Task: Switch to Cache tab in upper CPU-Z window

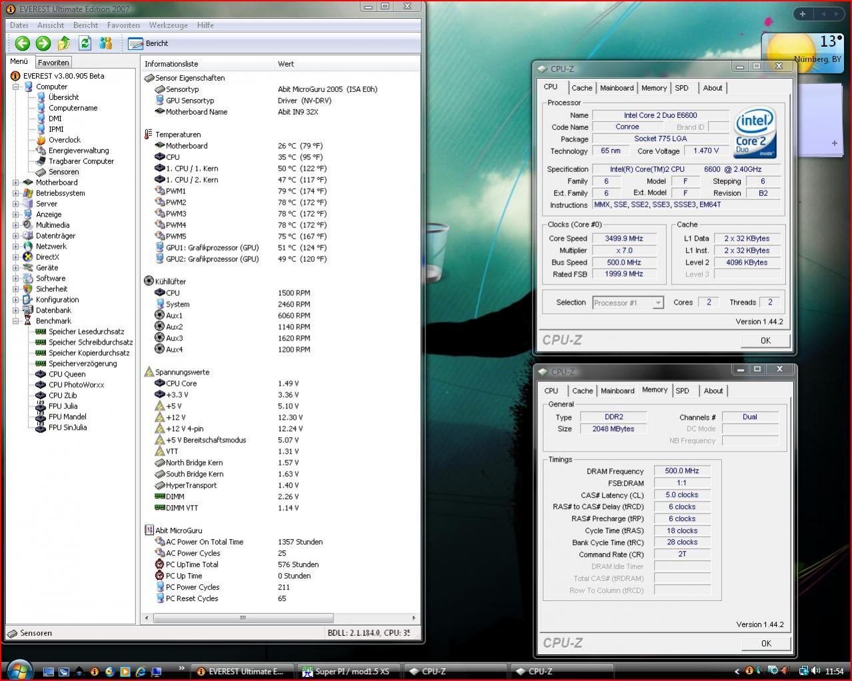Action: (581, 88)
